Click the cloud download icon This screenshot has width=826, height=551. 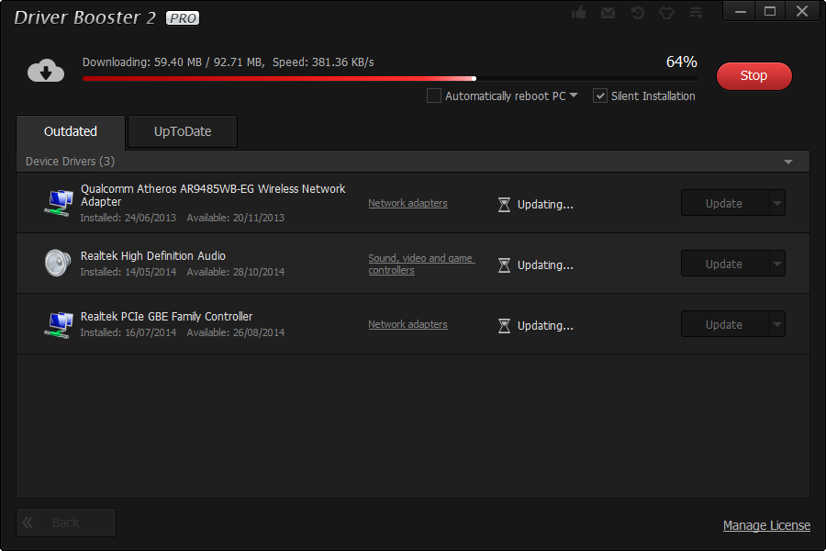point(46,71)
